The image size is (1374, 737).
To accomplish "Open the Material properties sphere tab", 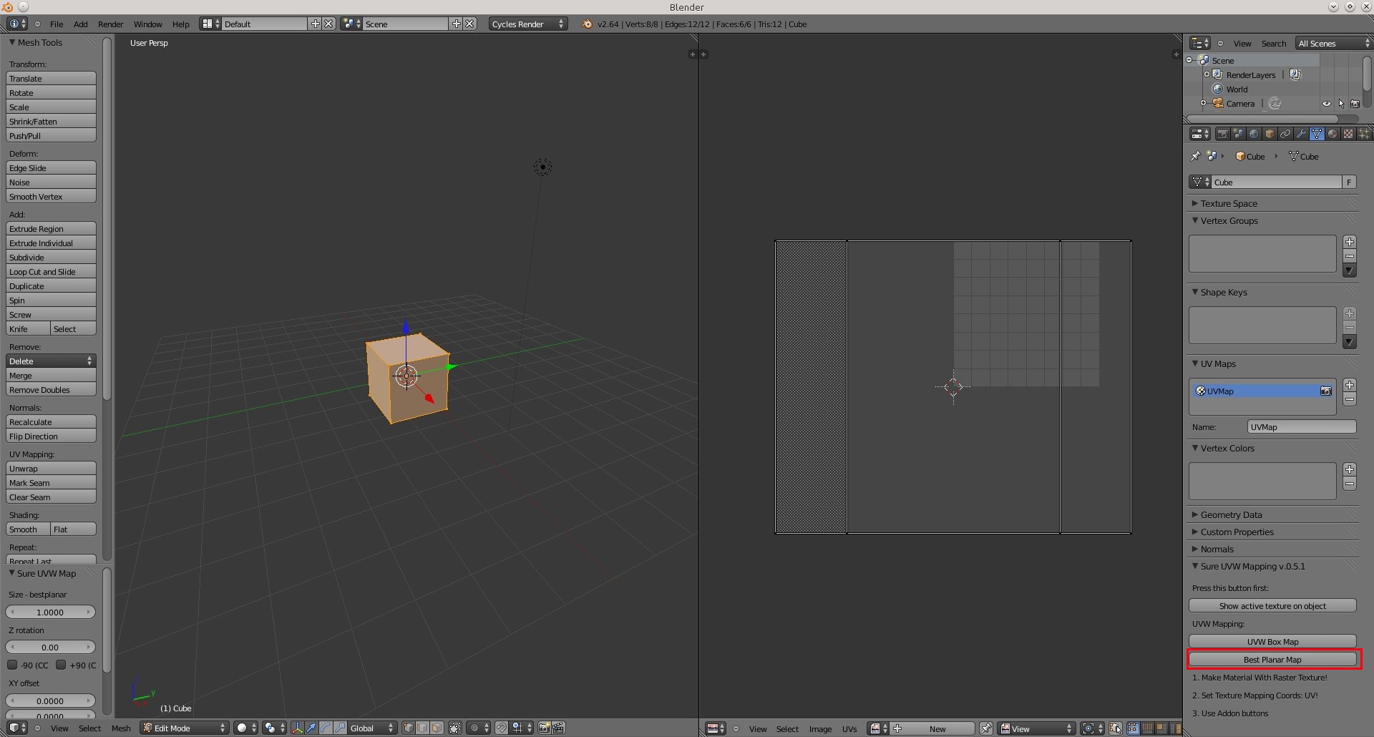I will coord(1332,134).
